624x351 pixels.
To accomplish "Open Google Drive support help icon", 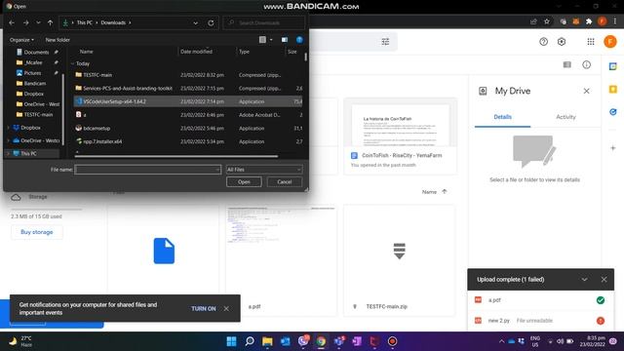I will pos(543,41).
